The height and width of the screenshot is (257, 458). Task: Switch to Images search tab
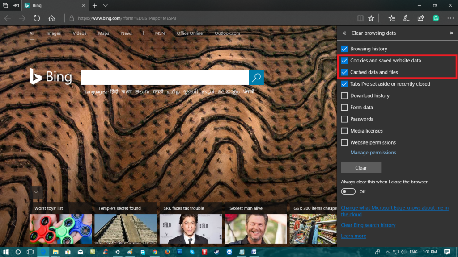(x=54, y=33)
